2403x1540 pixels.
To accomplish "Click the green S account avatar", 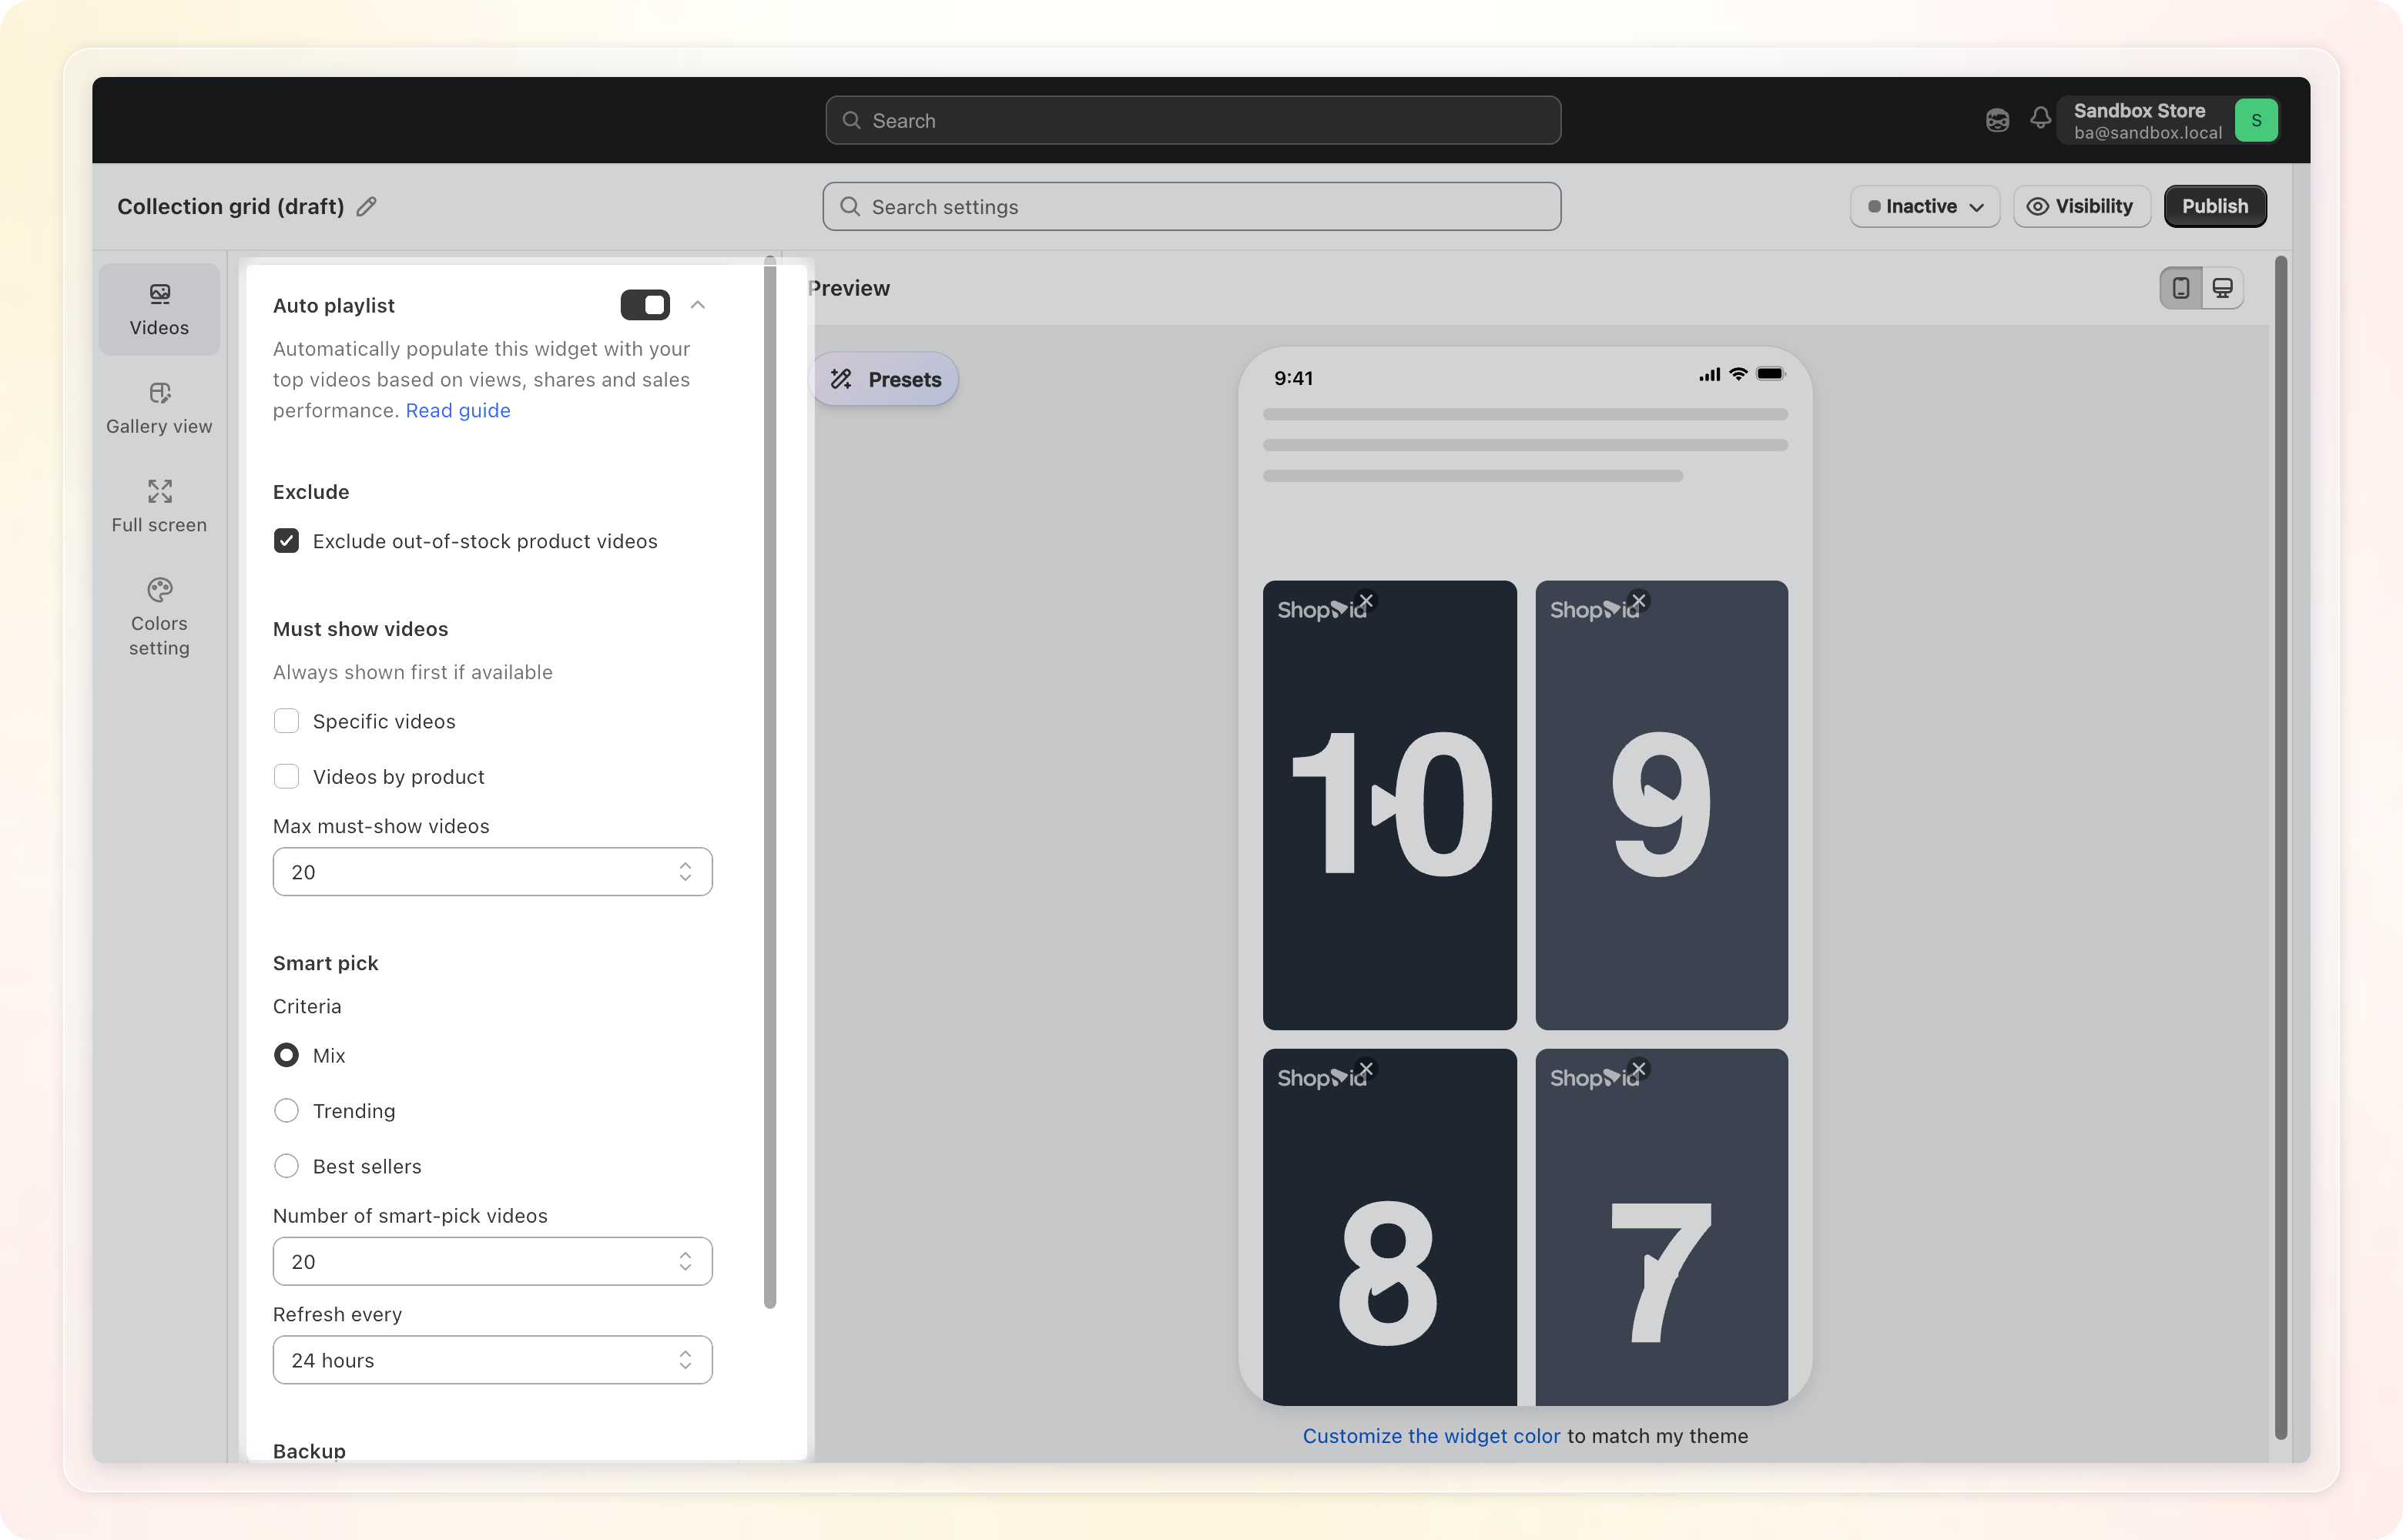I will tap(2256, 120).
